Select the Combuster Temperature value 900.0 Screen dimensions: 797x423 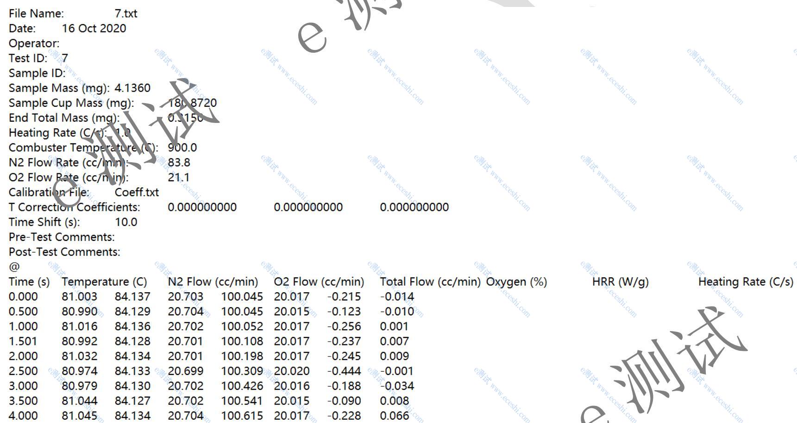182,147
